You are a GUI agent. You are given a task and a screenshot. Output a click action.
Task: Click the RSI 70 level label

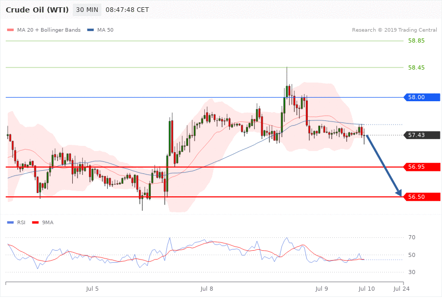412,237
